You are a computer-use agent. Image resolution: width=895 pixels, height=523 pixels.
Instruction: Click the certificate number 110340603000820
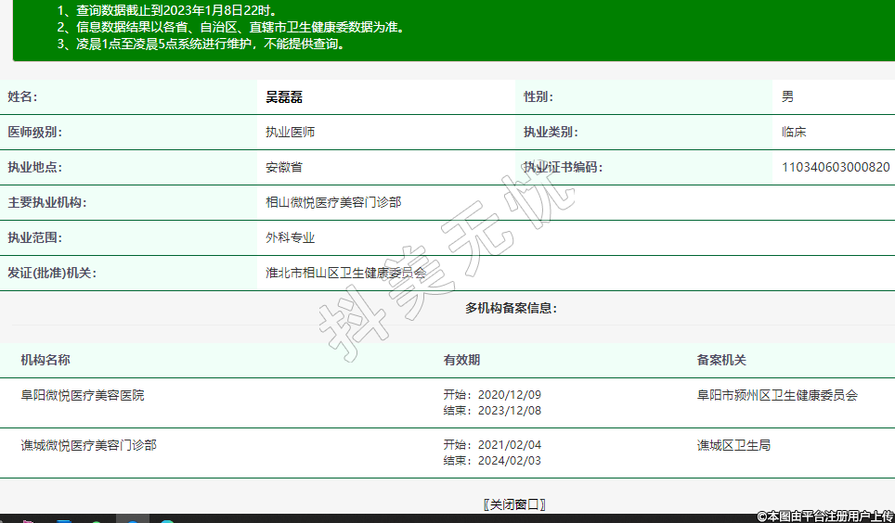836,168
